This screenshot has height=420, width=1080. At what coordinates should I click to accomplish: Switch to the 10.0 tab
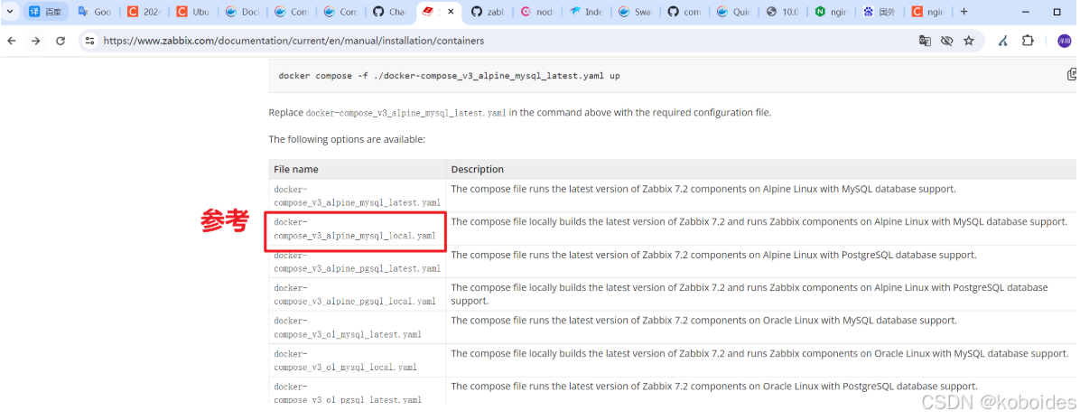click(x=782, y=12)
